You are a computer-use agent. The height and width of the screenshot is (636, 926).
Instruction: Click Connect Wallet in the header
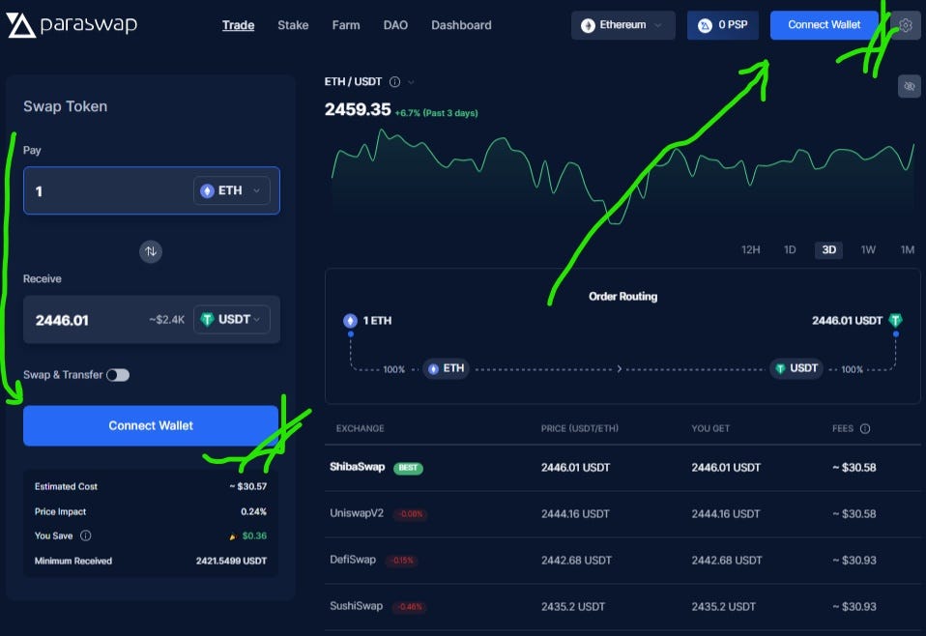(x=824, y=25)
